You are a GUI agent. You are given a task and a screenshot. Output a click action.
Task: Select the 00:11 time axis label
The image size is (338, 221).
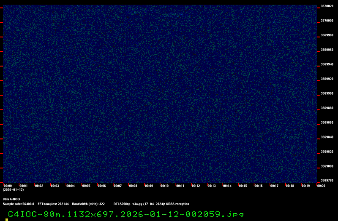click(180, 186)
